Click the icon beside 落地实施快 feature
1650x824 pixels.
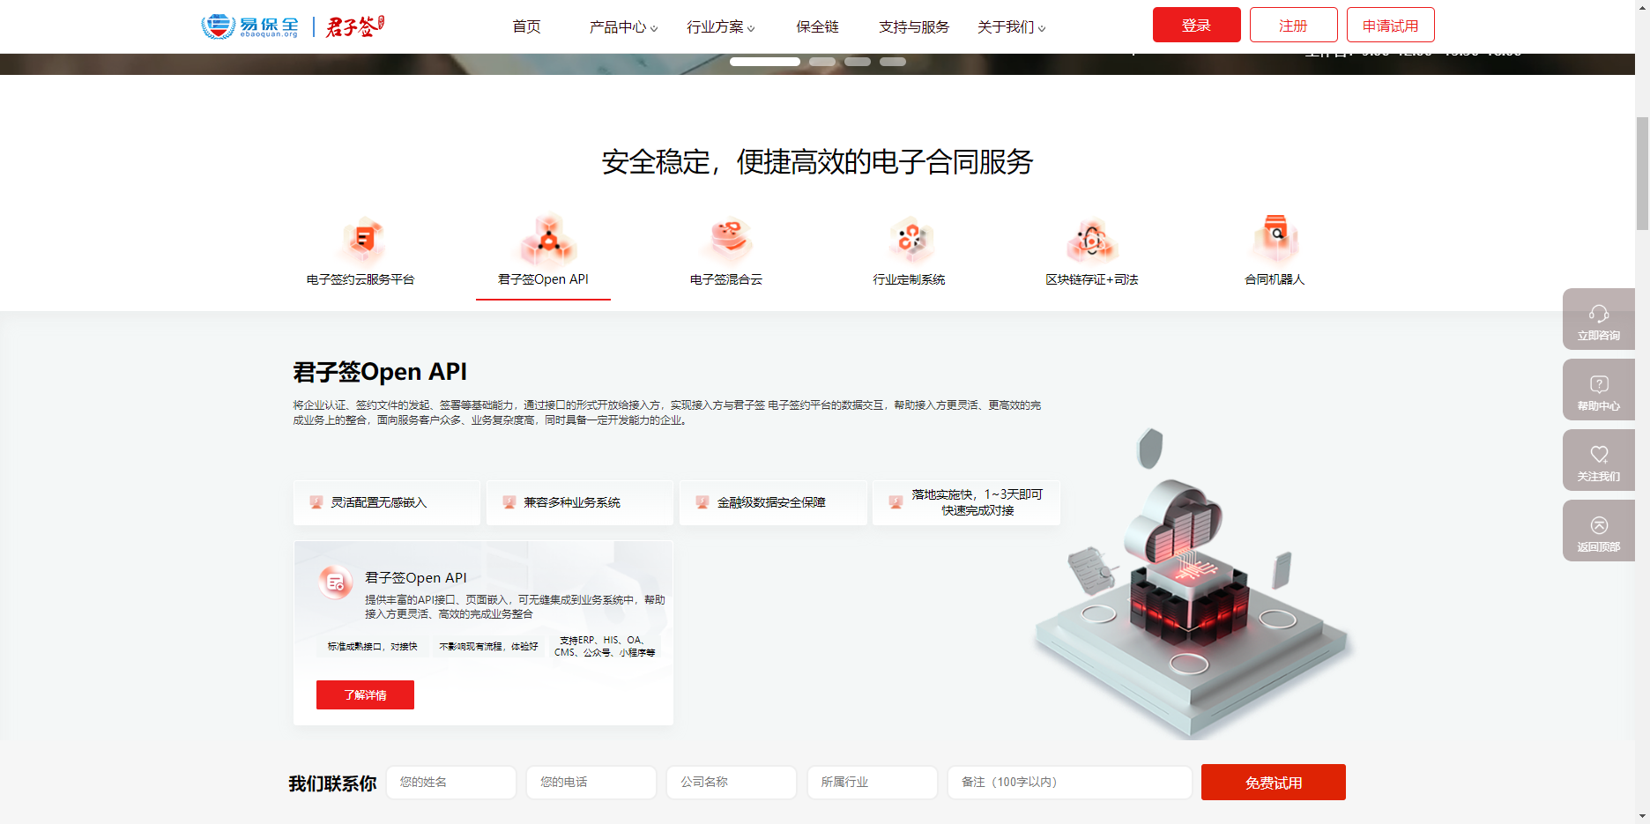pyautogui.click(x=896, y=502)
